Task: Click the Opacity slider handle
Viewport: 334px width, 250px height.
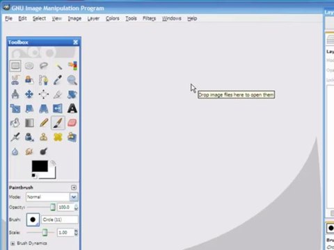Action: 53,207
